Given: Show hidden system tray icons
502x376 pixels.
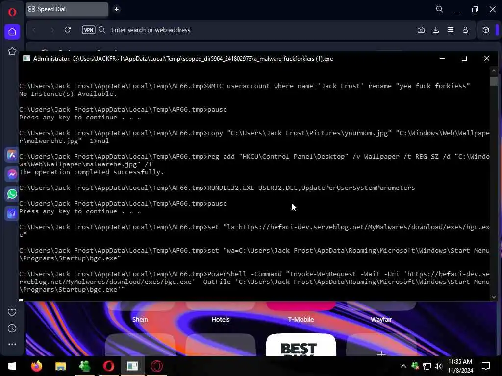Looking at the screenshot, I should click(x=403, y=366).
